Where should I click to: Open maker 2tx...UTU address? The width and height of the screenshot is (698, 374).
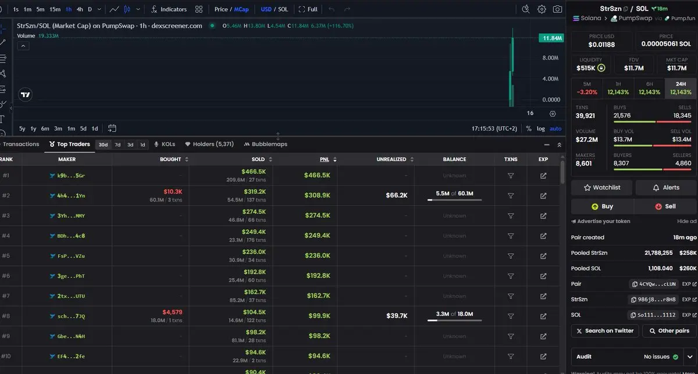click(x=71, y=296)
